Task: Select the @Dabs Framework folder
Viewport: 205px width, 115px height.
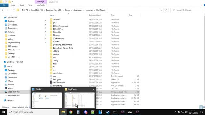Action: pos(60,26)
